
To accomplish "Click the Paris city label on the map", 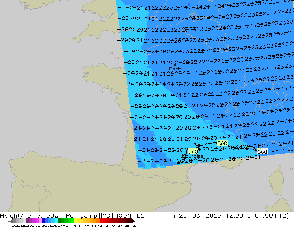I will tap(175, 69).
